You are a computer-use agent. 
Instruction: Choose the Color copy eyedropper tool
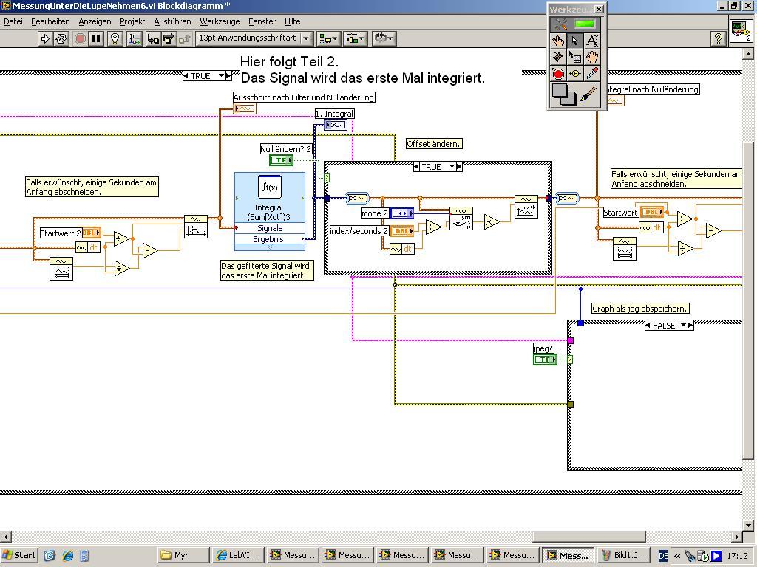pos(591,74)
